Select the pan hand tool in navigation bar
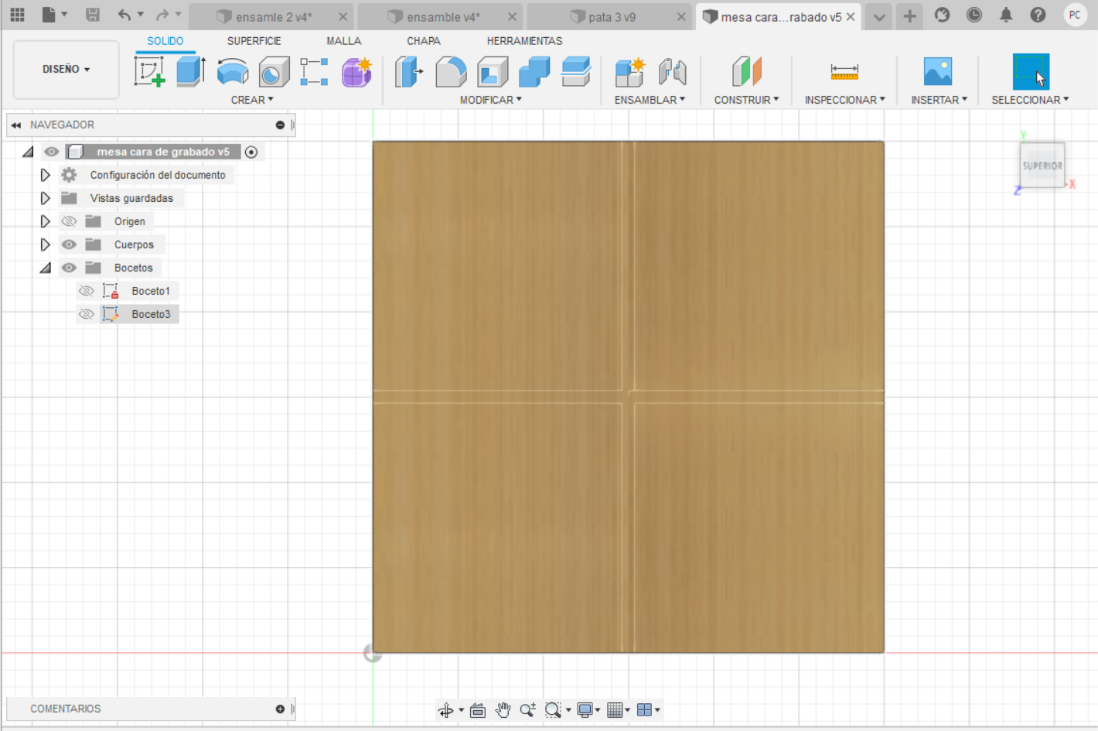Screen dimensions: 1098x731 point(503,709)
